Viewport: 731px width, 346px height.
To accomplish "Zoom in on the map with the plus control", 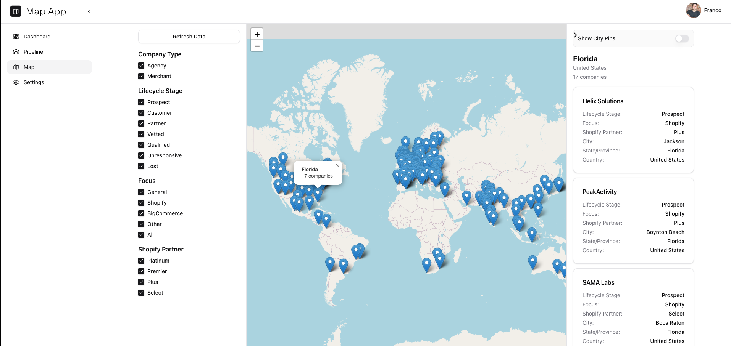I will [257, 34].
